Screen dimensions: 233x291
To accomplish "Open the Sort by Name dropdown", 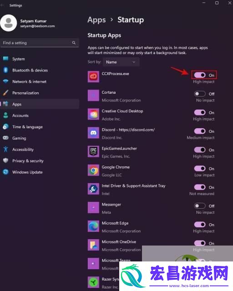I will point(121,62).
